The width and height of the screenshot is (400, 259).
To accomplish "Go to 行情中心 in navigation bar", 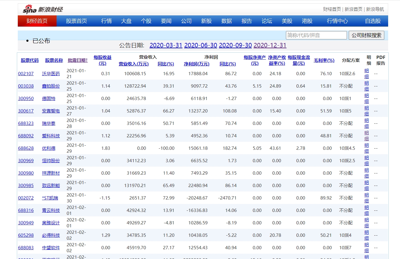I will point(337,21).
